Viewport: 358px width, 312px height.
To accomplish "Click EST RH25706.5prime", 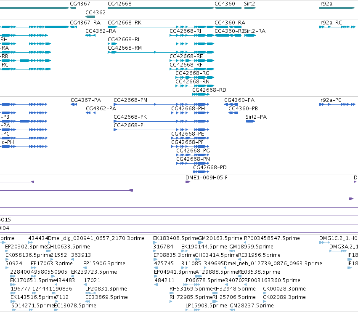I will (215, 301).
